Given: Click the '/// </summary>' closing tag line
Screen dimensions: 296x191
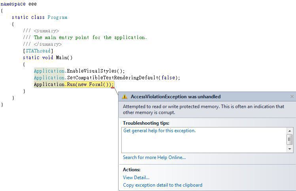Looking at the screenshot, I should [42, 44].
